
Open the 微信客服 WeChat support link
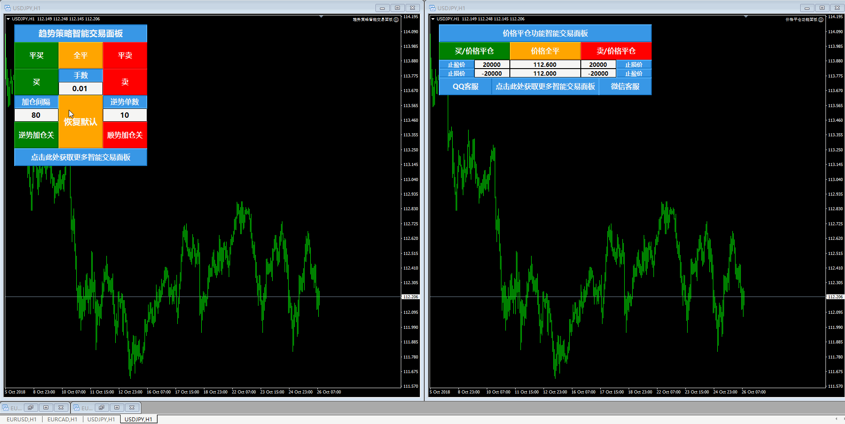point(625,86)
